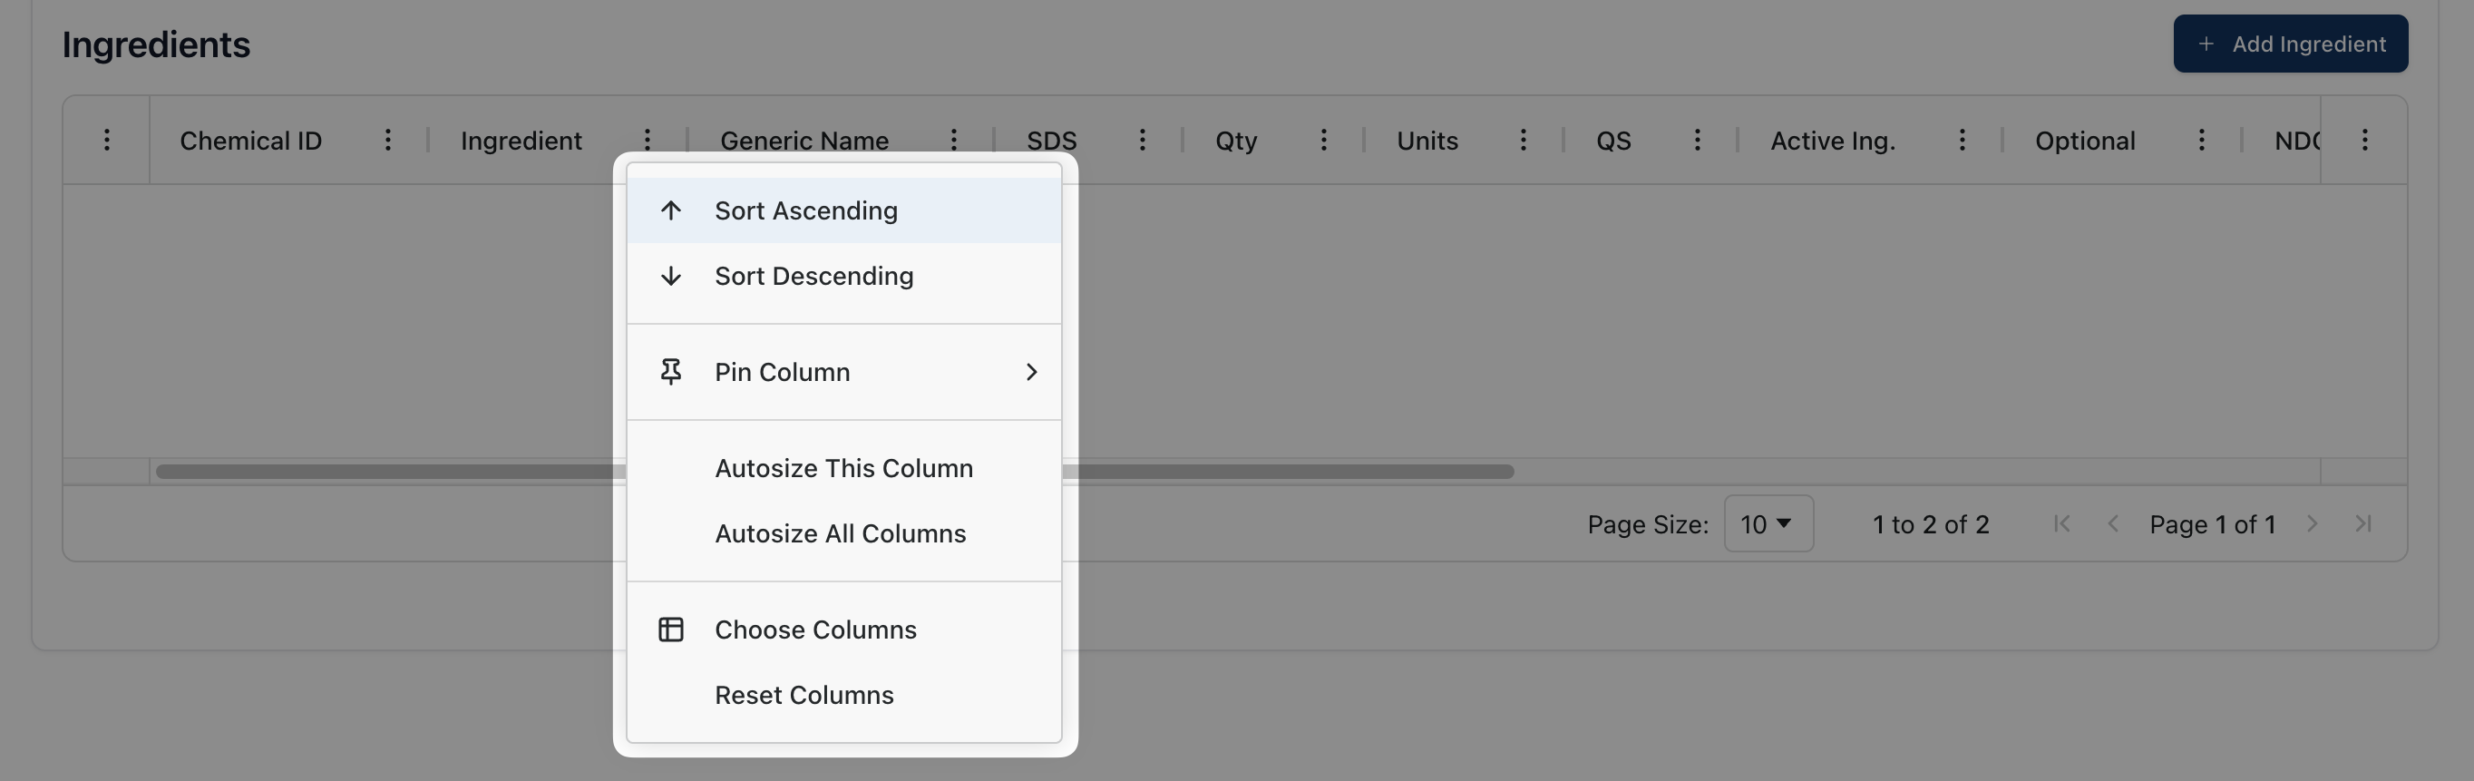Screen dimensions: 2474x781
Task: Choose Autosize This Column
Action: [843, 468]
